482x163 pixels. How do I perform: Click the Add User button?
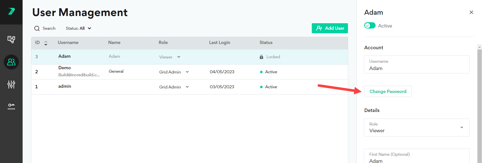330,28
